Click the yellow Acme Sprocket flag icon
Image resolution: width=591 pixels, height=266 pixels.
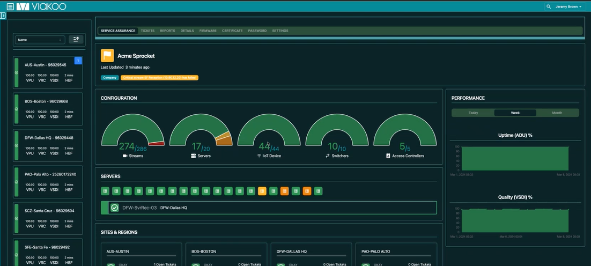[107, 56]
